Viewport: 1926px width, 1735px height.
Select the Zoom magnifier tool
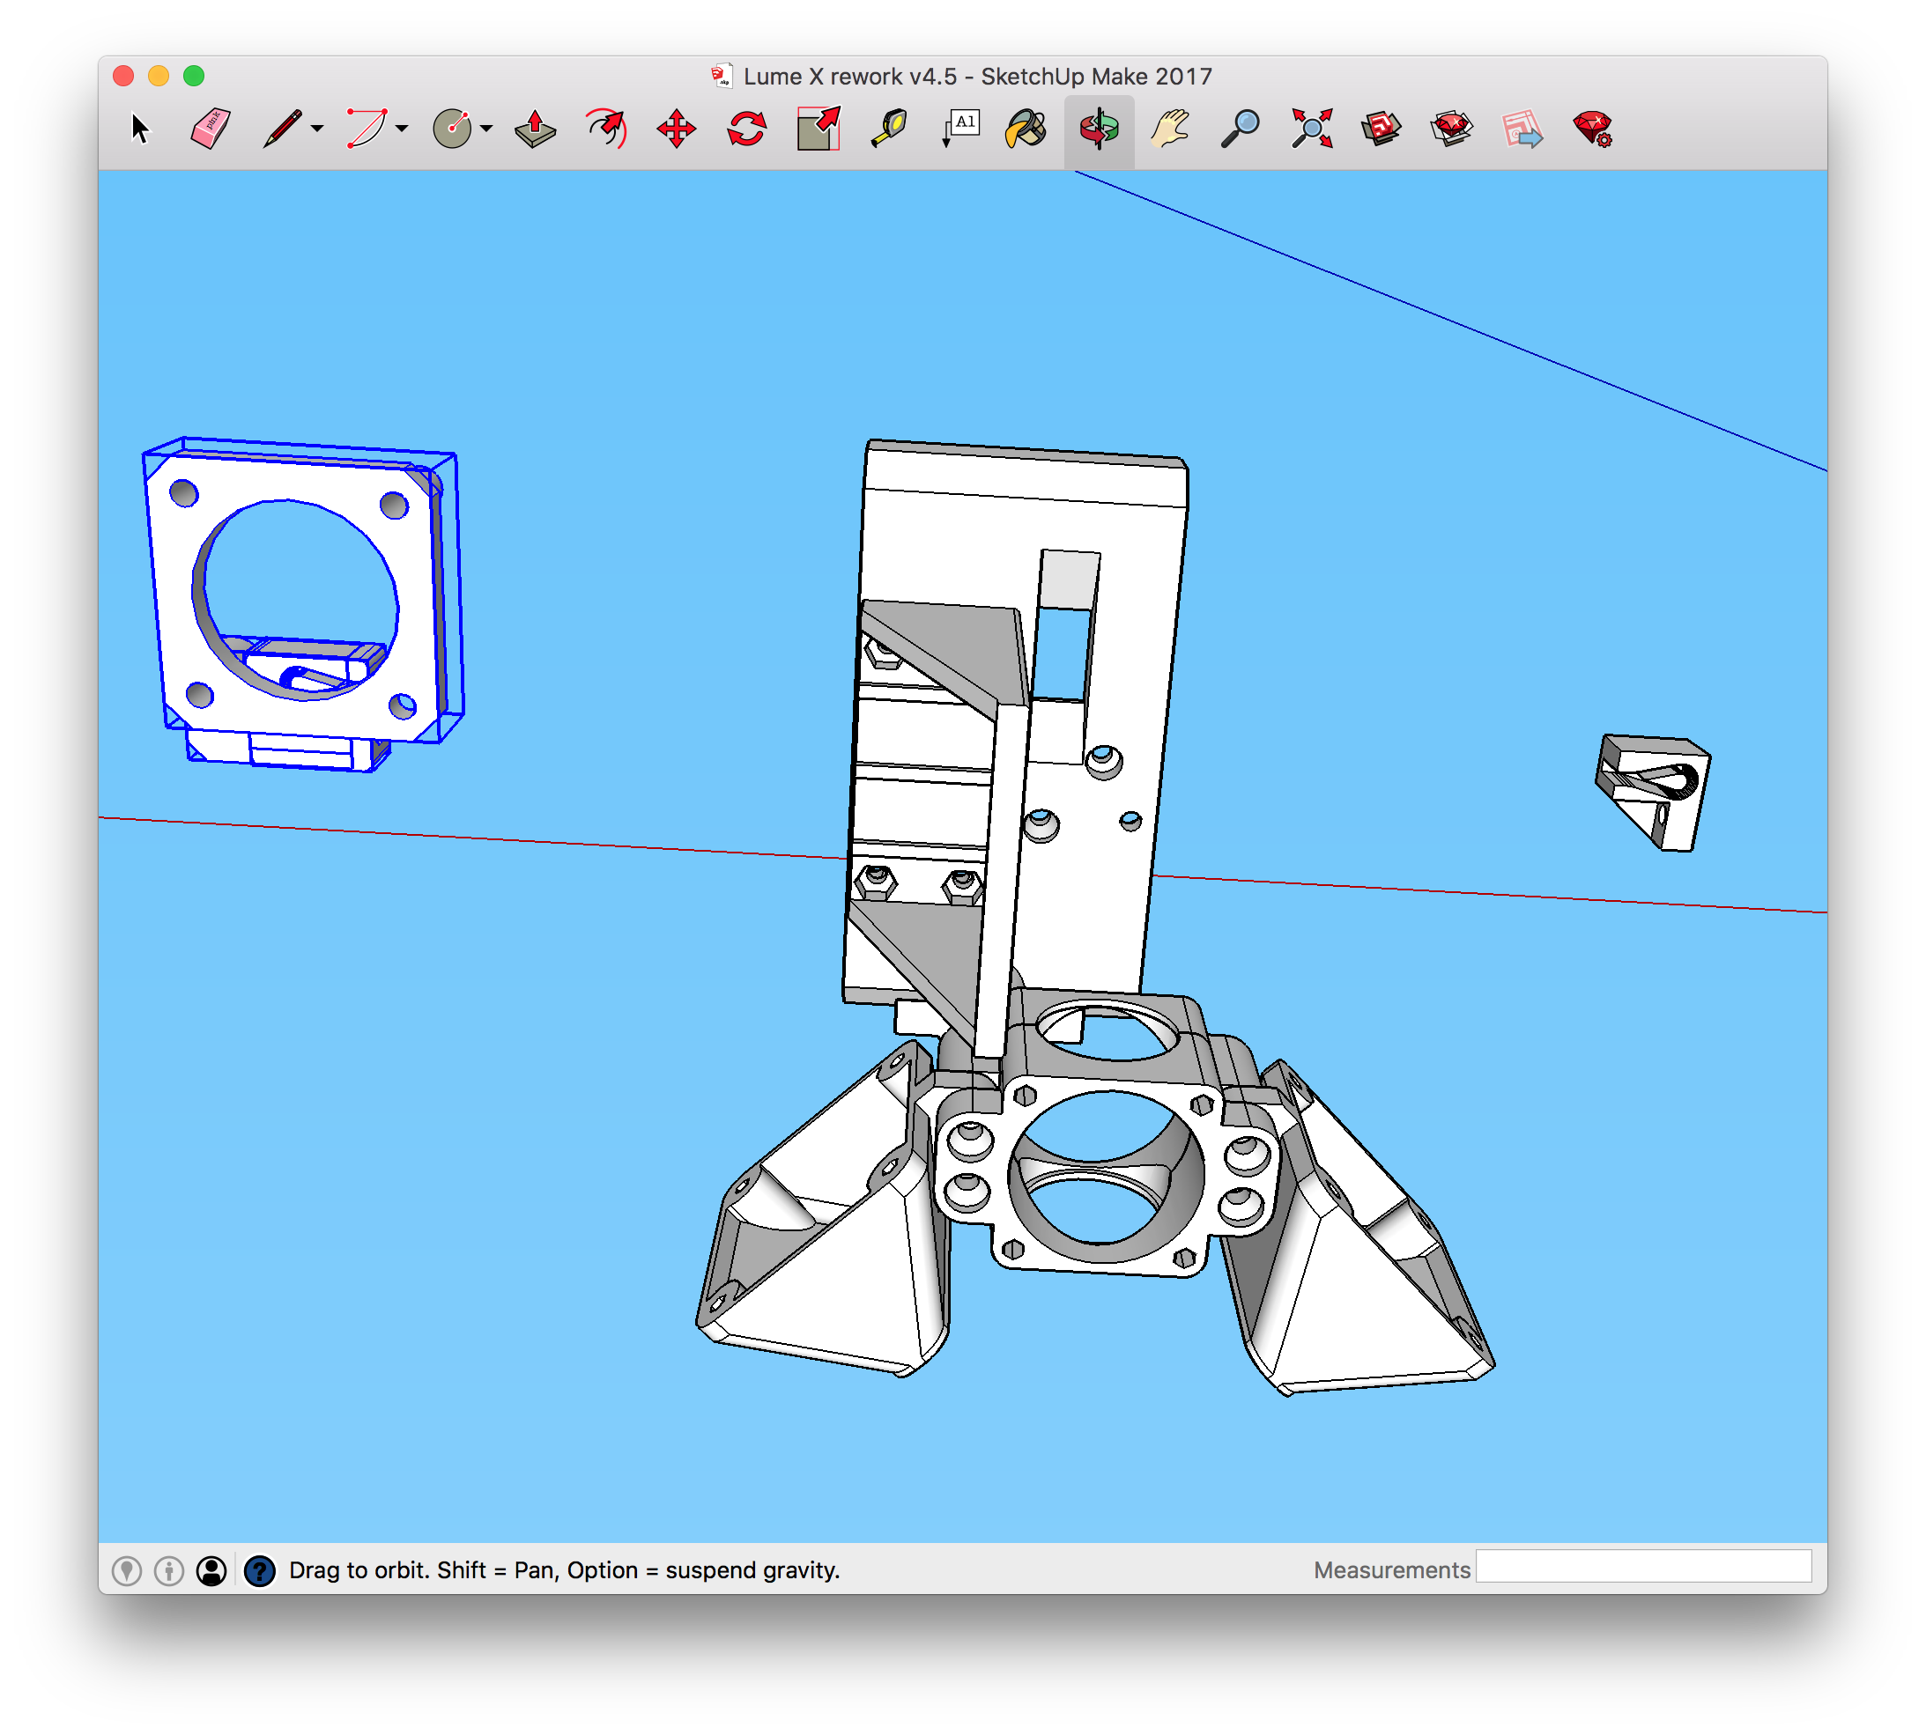[x=1241, y=129]
